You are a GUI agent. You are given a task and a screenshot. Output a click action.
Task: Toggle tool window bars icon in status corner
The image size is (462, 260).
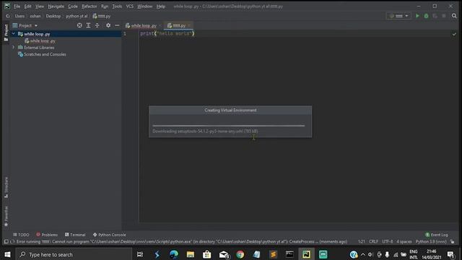click(6, 242)
